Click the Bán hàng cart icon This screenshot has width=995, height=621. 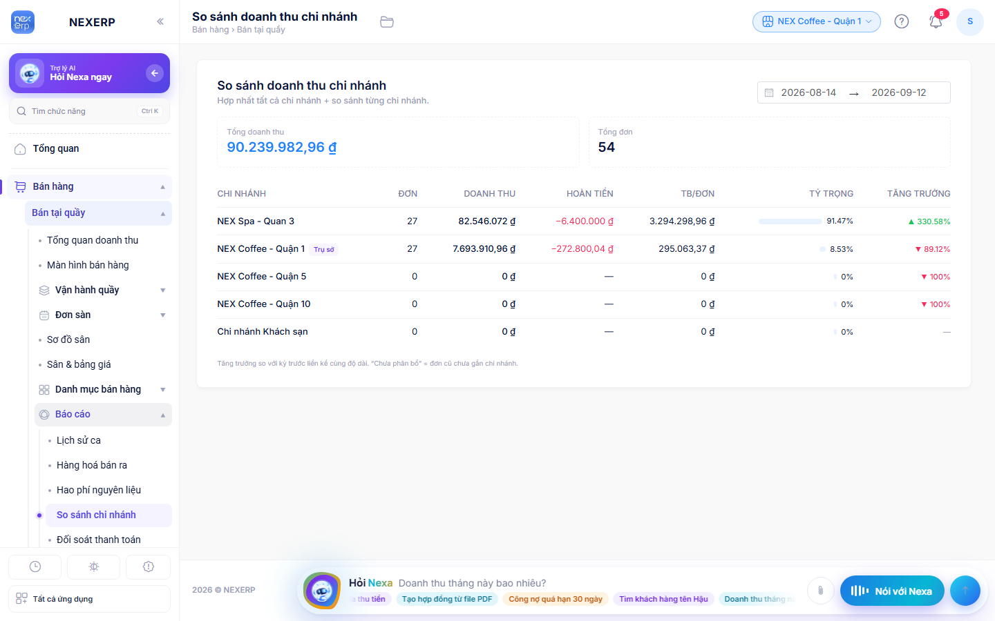click(x=21, y=187)
